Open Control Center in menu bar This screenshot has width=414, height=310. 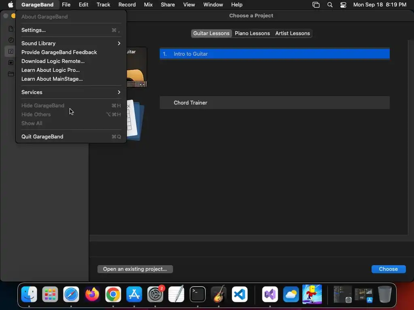343,5
